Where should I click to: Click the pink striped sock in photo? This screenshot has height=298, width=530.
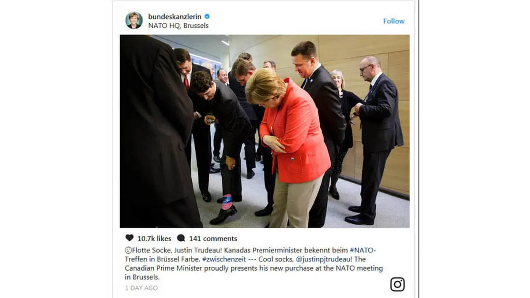point(227,201)
